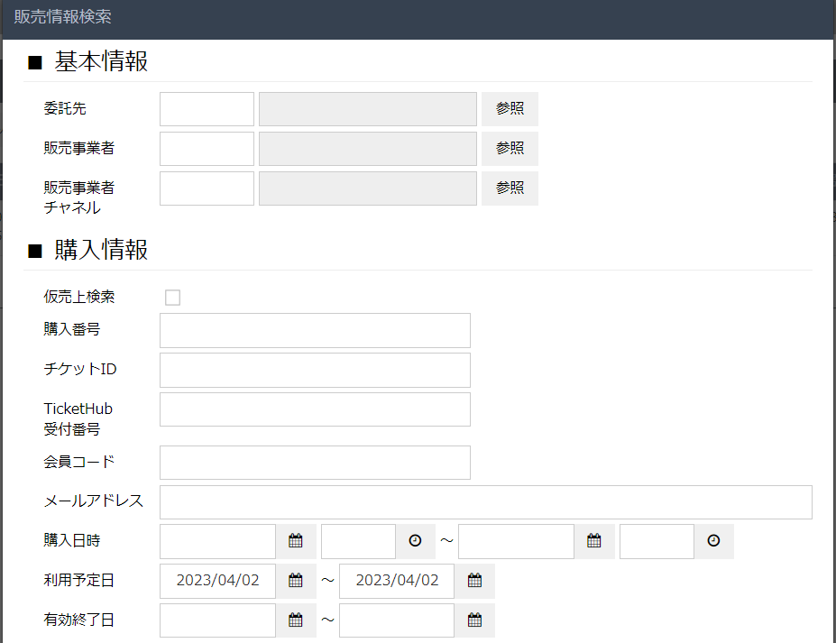Enable the 仮売上検索 checkbox

[x=173, y=298]
